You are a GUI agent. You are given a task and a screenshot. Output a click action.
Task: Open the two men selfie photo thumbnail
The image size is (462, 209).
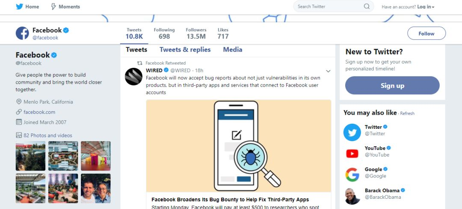96,188
